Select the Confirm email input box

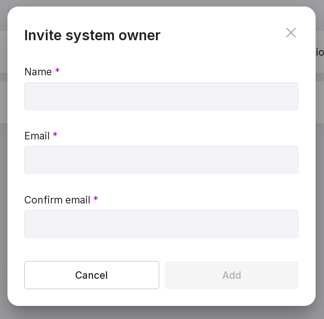[x=161, y=224]
